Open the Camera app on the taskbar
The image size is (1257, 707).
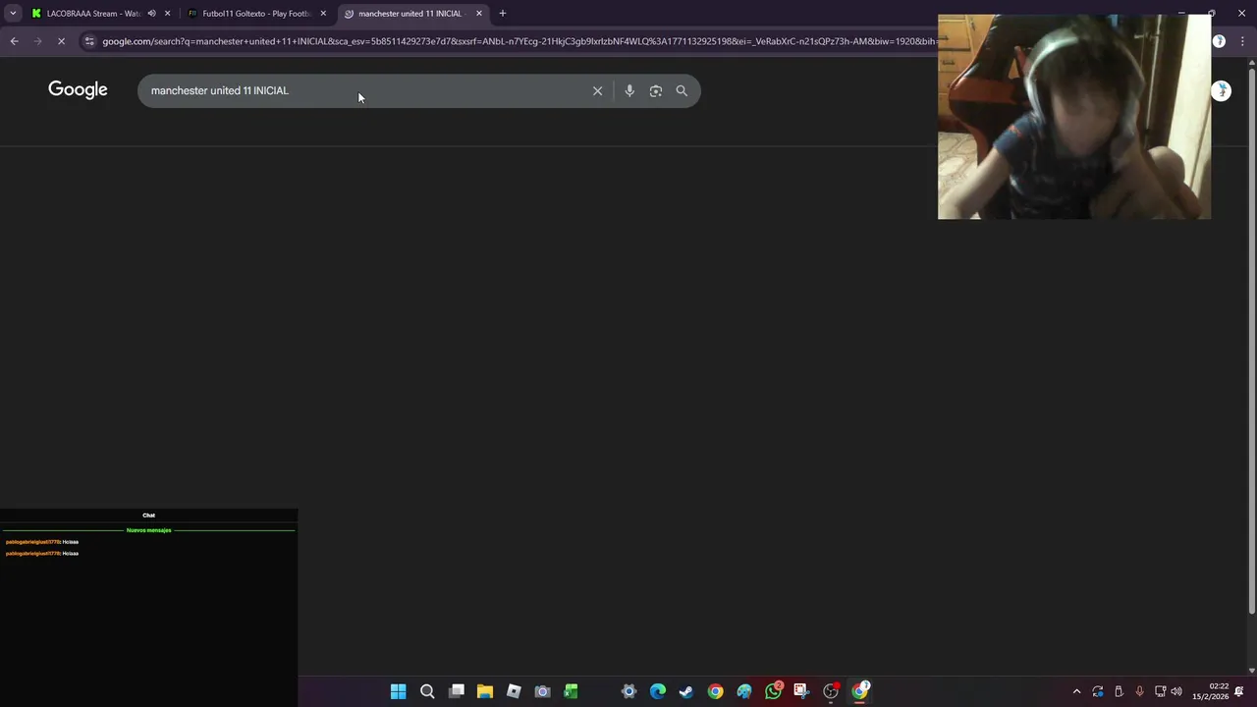pos(542,691)
